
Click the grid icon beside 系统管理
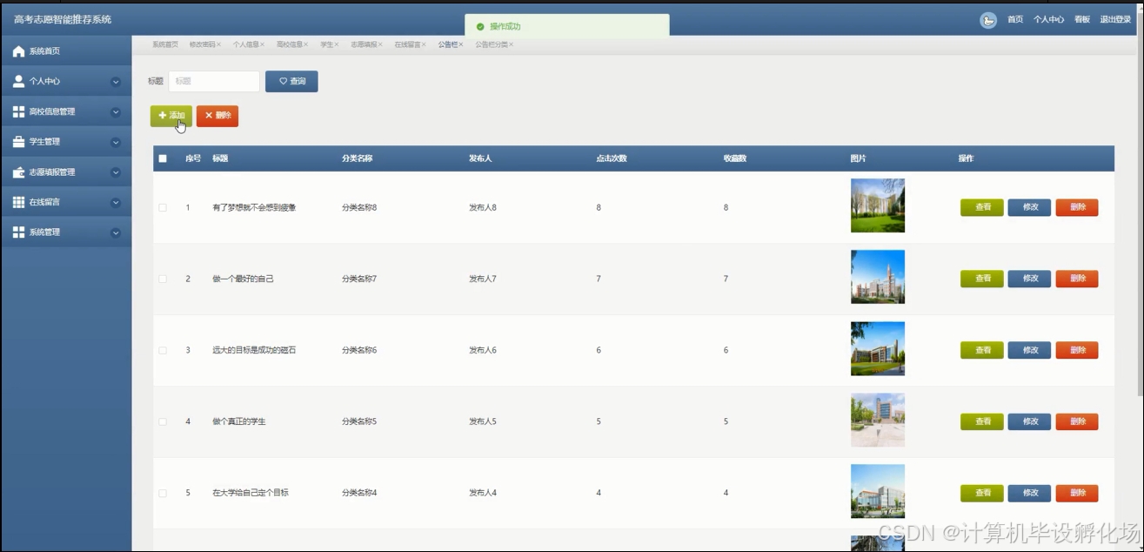click(18, 232)
